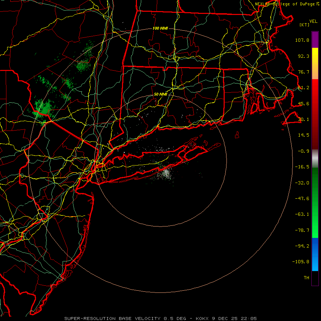The image size is (321, 321).
Task: Click the 100 NMI range ring label
Action: 160,28
